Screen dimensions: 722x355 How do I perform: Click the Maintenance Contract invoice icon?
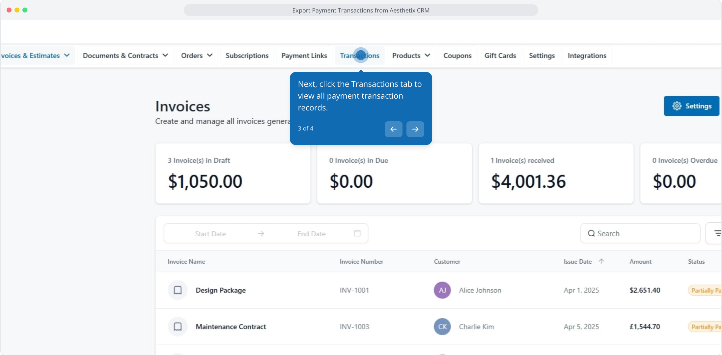click(178, 327)
